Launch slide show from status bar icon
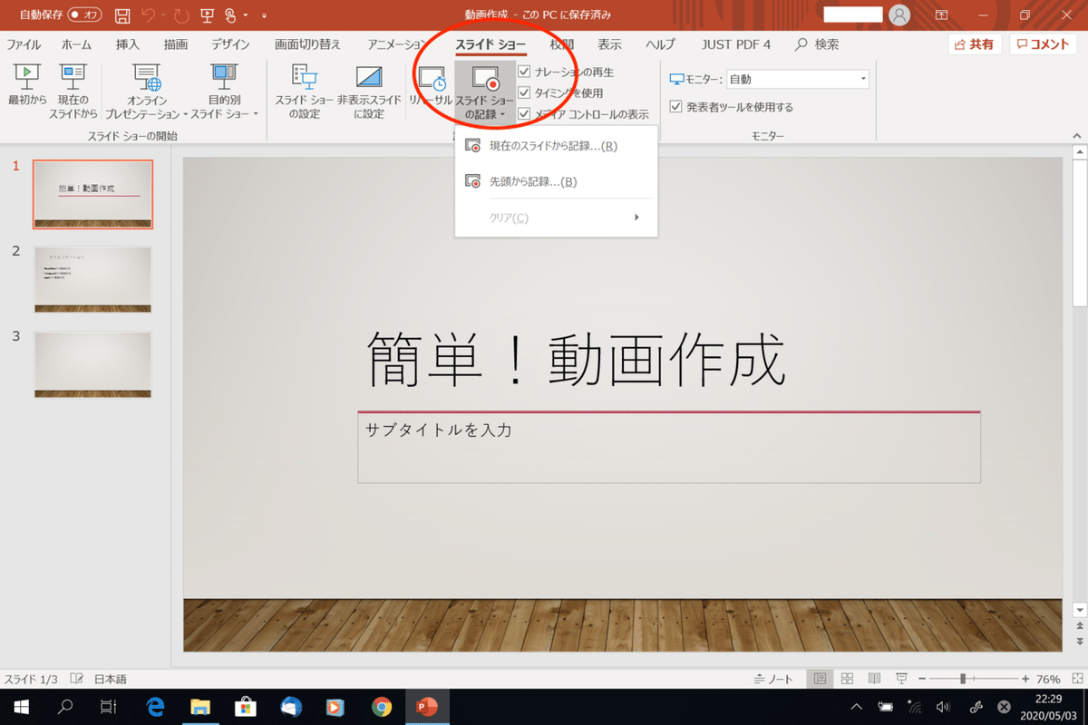This screenshot has height=725, width=1088. (901, 679)
